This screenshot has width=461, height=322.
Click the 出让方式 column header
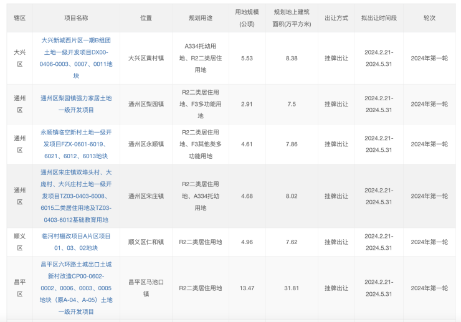pos(336,18)
